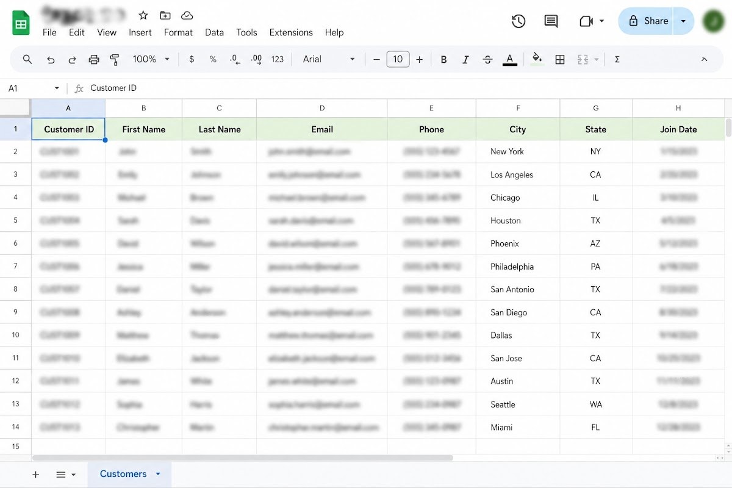Image resolution: width=732 pixels, height=488 pixels.
Task: Open merge cells dropdown arrow
Action: coord(596,59)
